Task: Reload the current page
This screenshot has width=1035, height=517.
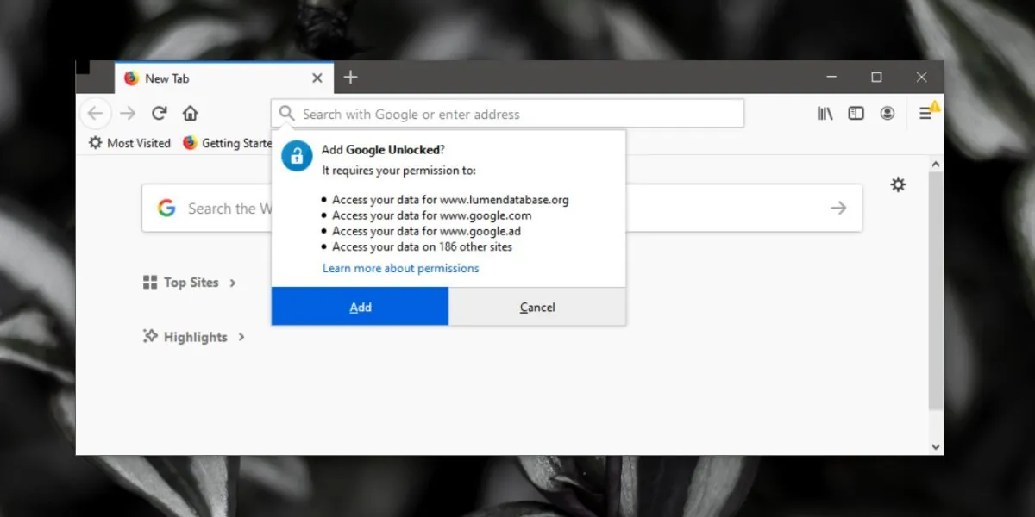Action: (x=159, y=113)
